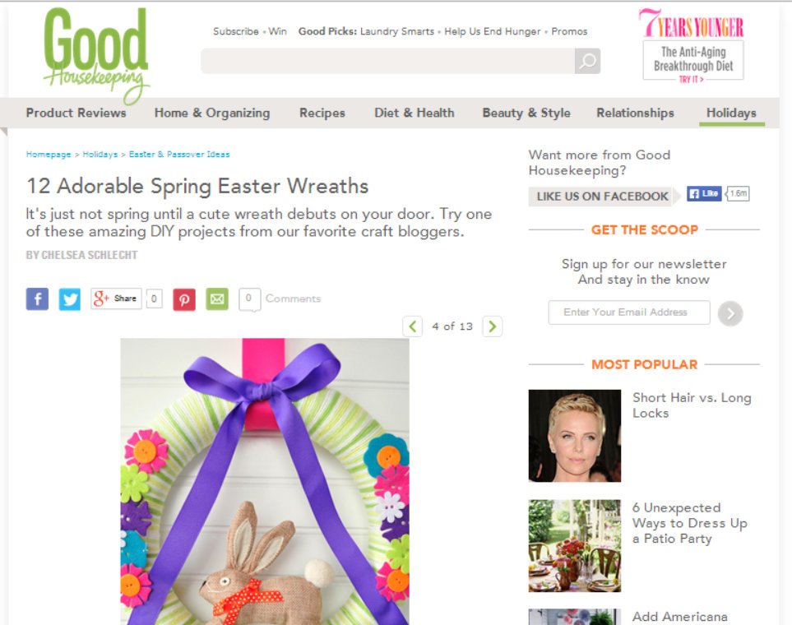Click the Subscribe link
The image size is (792, 625).
(236, 31)
